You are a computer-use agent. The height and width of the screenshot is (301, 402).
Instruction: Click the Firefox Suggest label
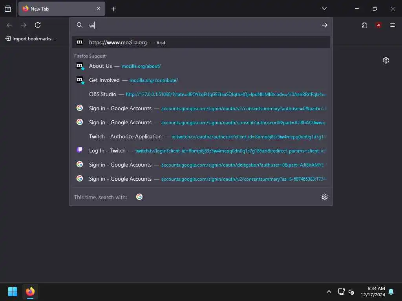pyautogui.click(x=90, y=56)
